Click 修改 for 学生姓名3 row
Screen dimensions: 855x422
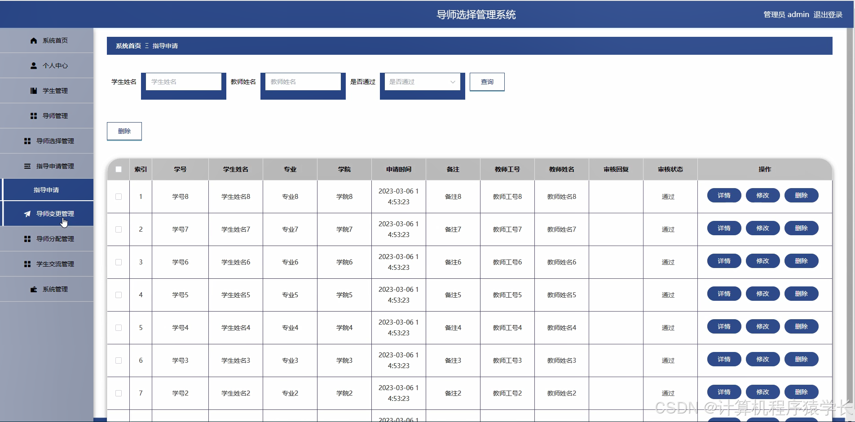point(763,359)
